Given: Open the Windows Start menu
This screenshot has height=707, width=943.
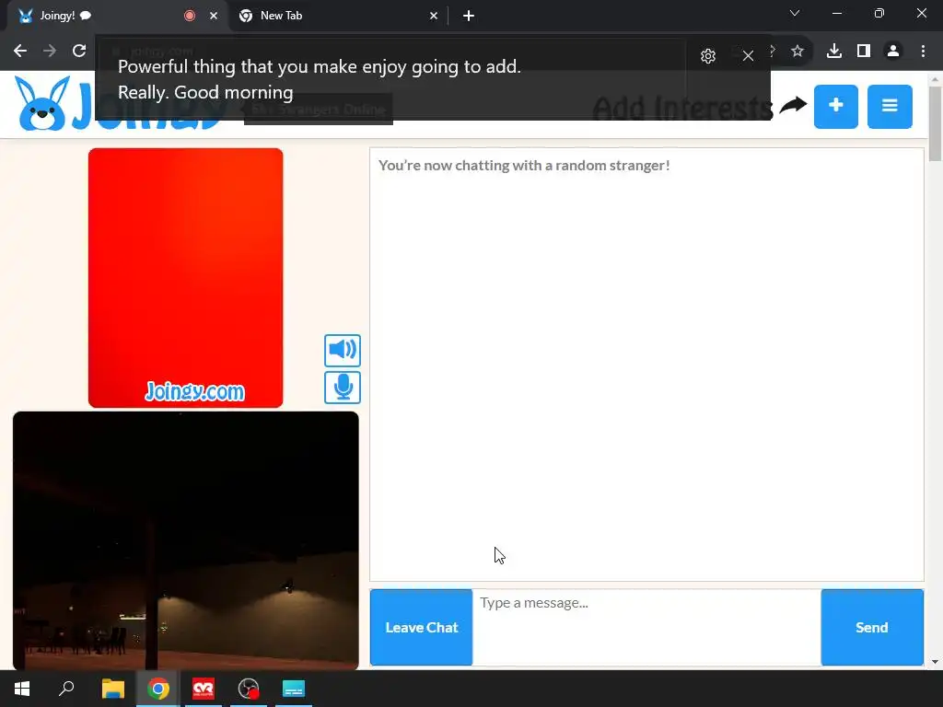Looking at the screenshot, I should [x=22, y=689].
